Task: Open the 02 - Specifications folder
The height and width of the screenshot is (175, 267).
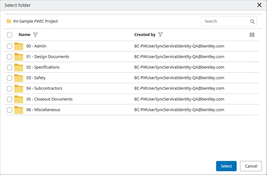Action: click(x=43, y=67)
